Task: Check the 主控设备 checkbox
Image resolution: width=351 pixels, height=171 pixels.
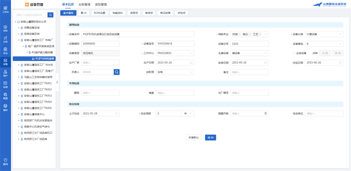Action: (x=294, y=53)
